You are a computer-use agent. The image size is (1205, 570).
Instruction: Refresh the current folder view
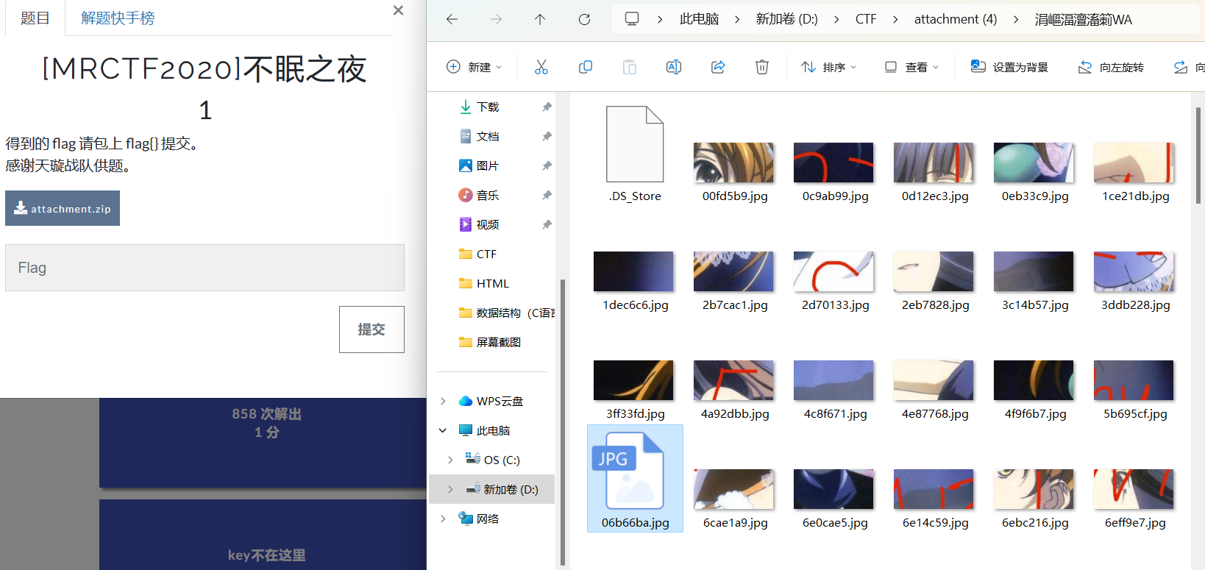coord(584,19)
